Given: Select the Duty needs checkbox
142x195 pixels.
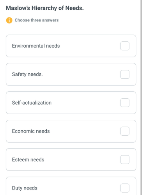Looking at the screenshot, I should (x=125, y=188).
